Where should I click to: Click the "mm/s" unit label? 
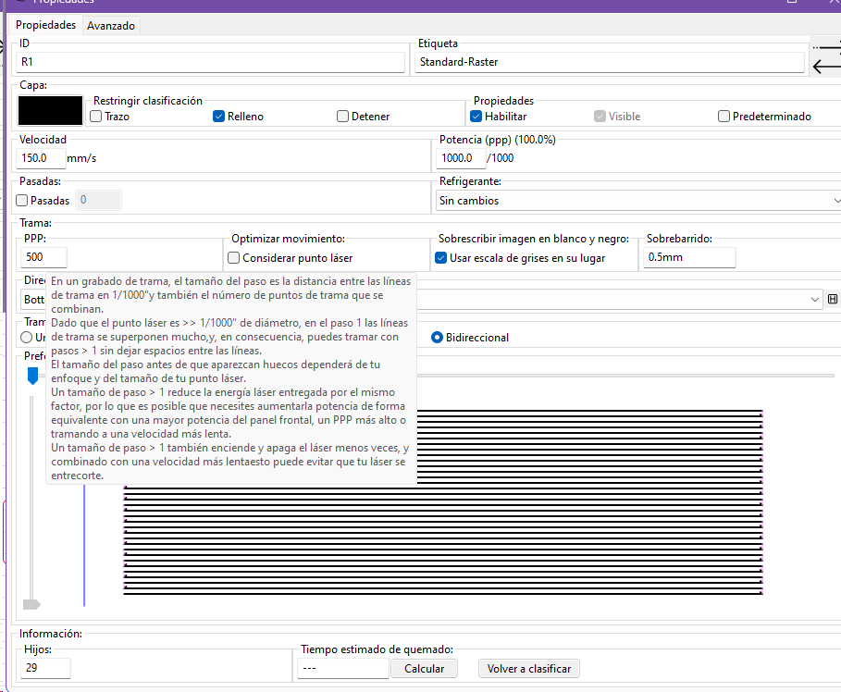[81, 158]
